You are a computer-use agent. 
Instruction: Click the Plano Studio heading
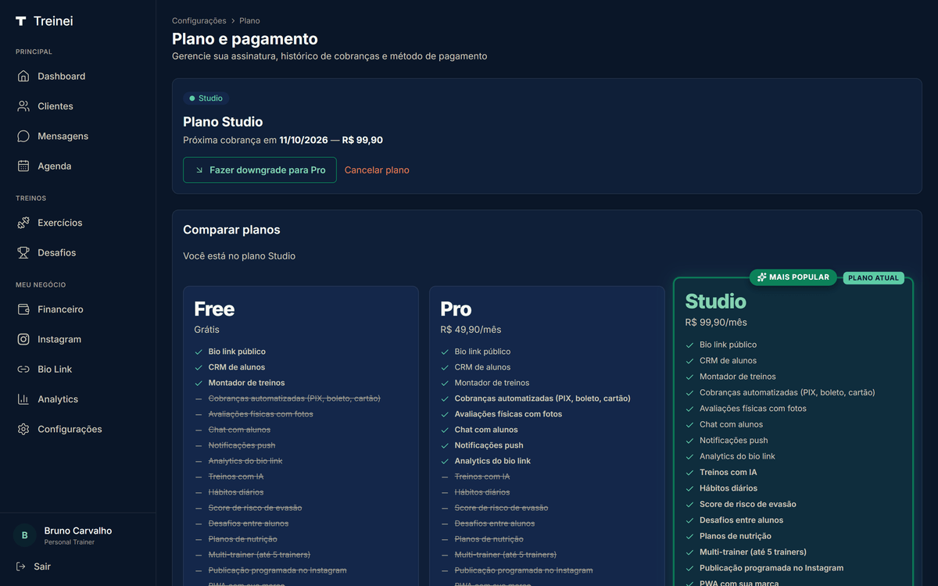click(223, 122)
